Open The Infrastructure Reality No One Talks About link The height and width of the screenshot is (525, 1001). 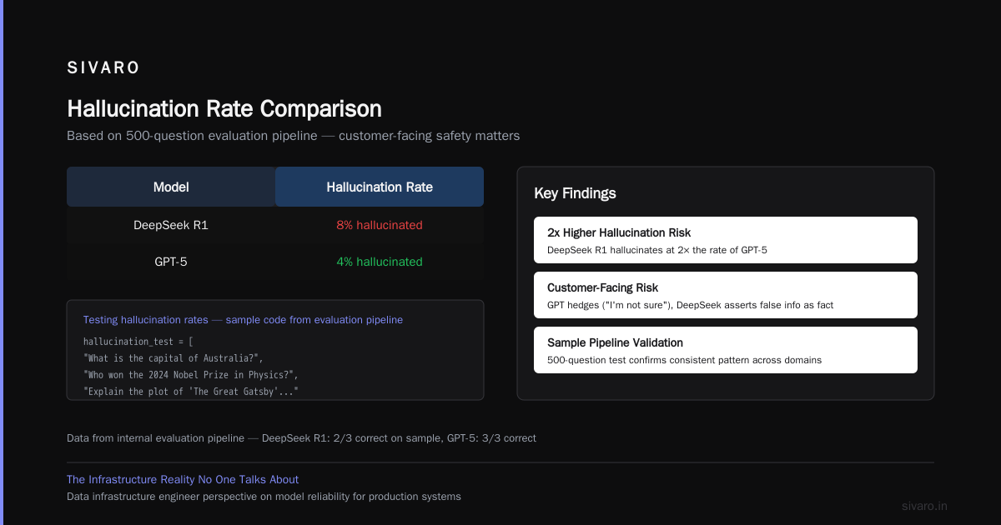coord(183,479)
